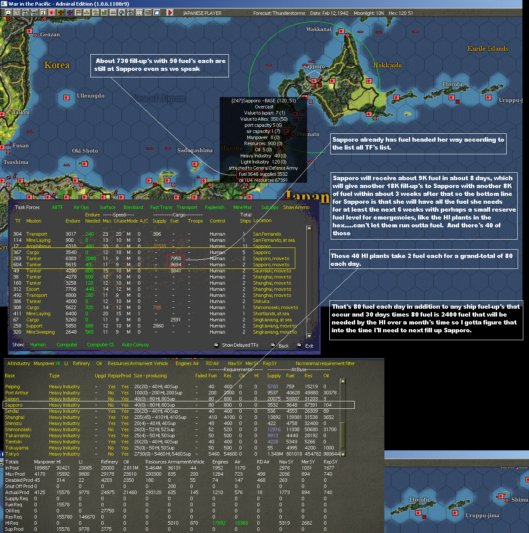Sort task forces by Location column

[x=262, y=220]
